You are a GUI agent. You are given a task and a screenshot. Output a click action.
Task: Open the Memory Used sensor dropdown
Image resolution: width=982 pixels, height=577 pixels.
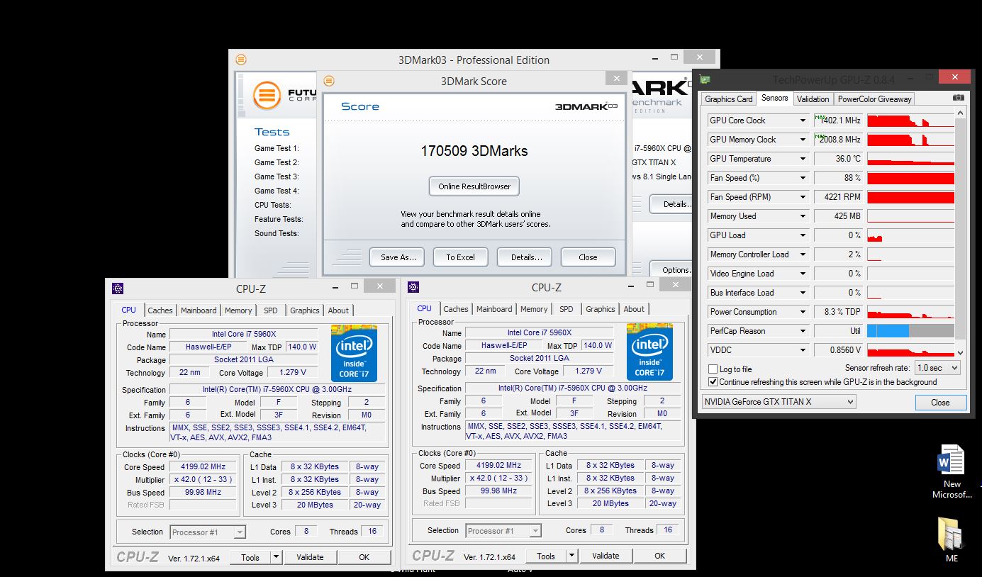click(803, 216)
